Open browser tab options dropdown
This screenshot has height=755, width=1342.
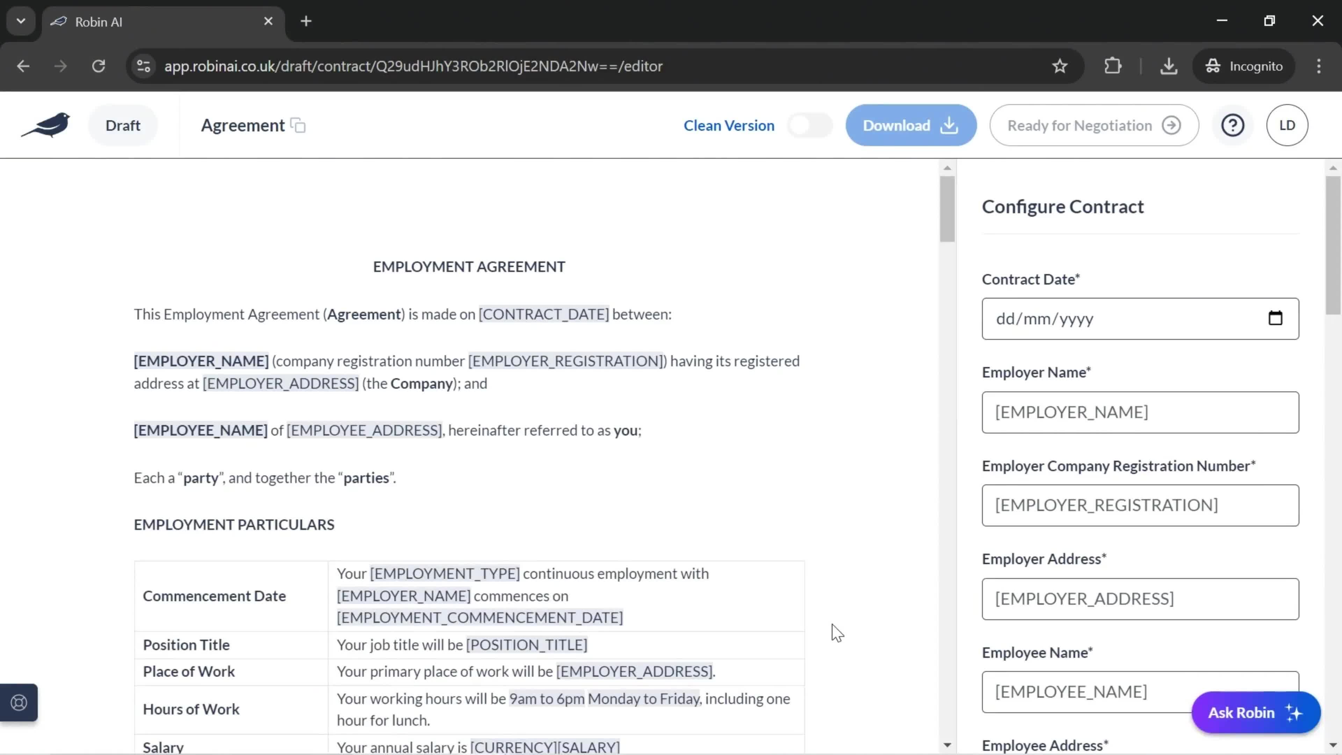(x=20, y=20)
